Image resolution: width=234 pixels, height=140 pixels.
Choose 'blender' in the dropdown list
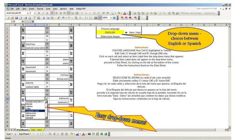pos(35,104)
